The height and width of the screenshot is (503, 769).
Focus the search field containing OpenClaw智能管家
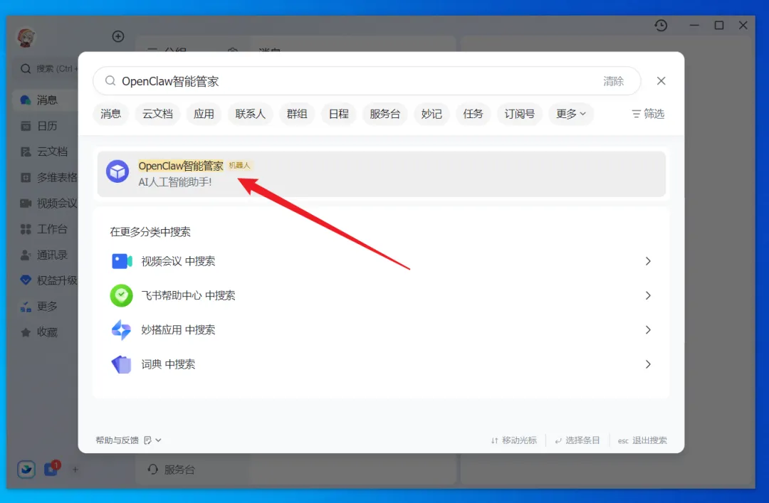click(367, 81)
